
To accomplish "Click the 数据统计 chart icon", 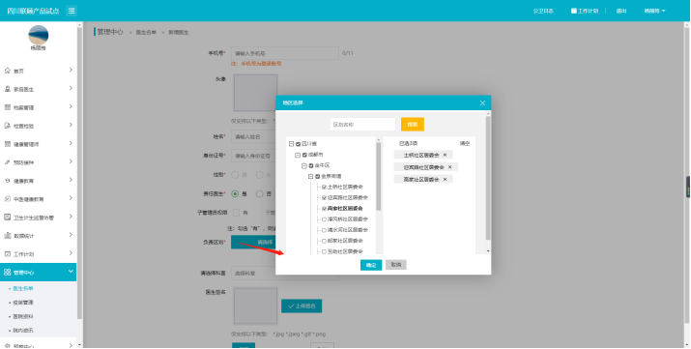I will click(7, 236).
